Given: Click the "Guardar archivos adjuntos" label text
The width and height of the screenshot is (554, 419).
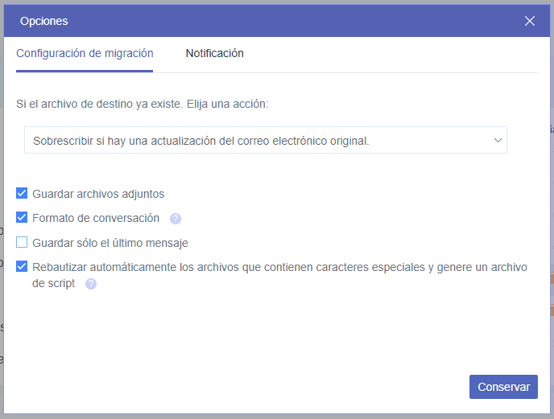Looking at the screenshot, I should [x=98, y=194].
